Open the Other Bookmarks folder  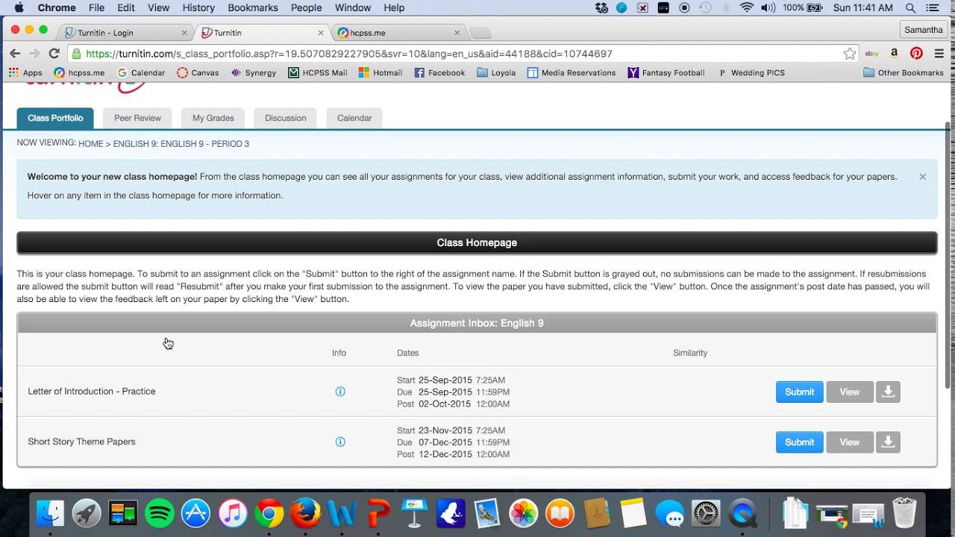904,72
